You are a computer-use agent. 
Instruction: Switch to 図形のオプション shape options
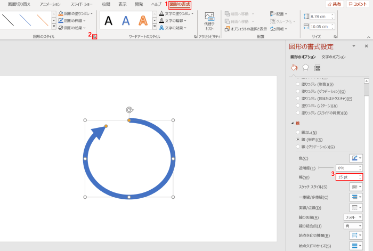point(303,57)
